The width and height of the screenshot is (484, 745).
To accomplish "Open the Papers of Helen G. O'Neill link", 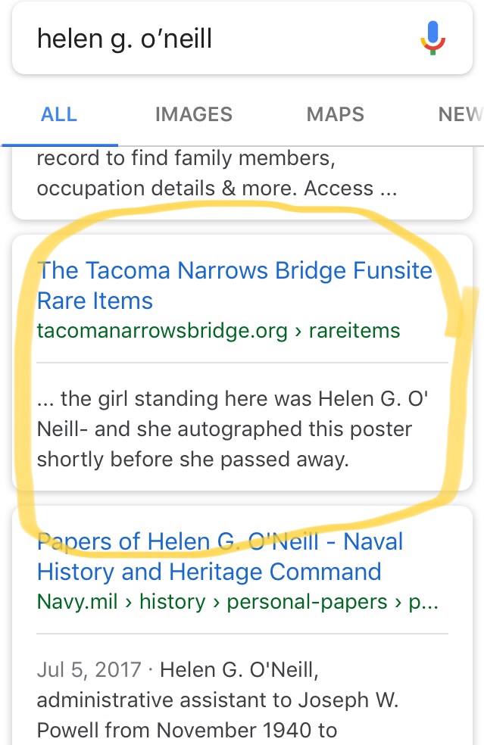I will [x=220, y=556].
